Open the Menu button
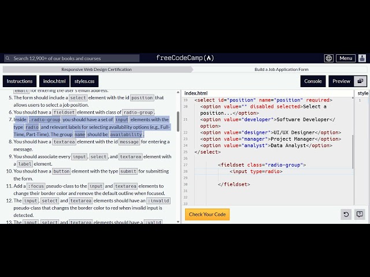The width and height of the screenshot is (370, 277). [346, 58]
